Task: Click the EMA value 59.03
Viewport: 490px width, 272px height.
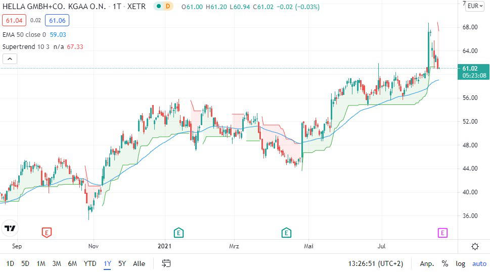Action: click(x=58, y=35)
